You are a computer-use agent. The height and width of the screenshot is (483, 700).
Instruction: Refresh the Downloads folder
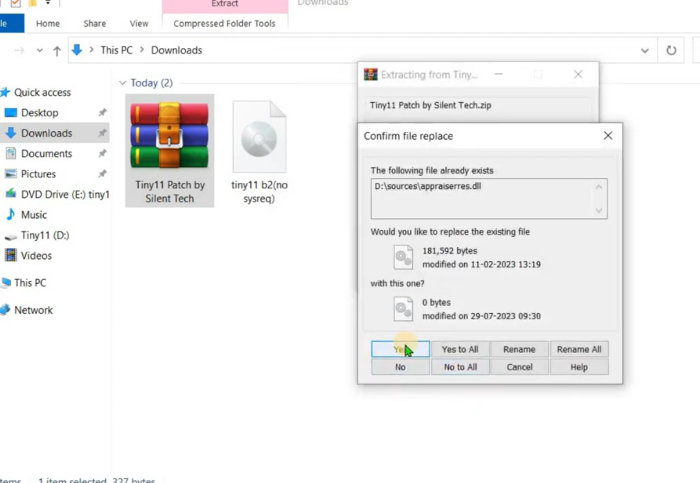671,50
